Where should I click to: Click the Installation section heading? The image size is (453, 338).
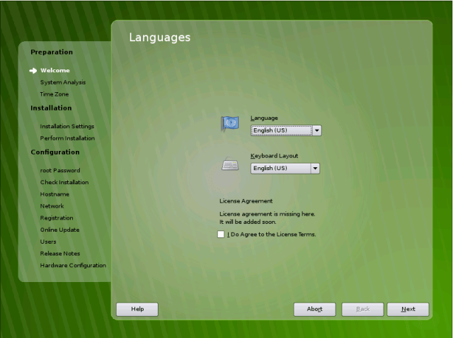click(51, 108)
